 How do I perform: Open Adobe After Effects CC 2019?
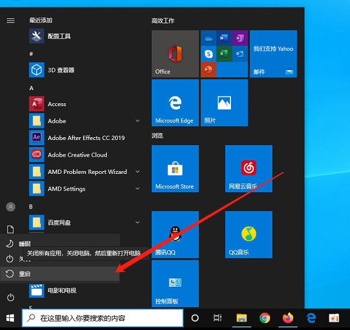coord(86,138)
